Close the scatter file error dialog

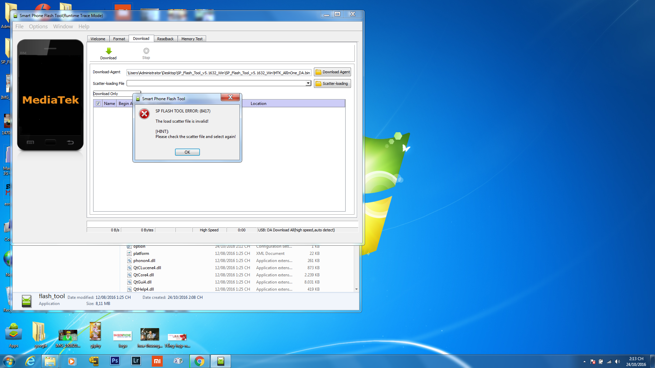pyautogui.click(x=230, y=97)
